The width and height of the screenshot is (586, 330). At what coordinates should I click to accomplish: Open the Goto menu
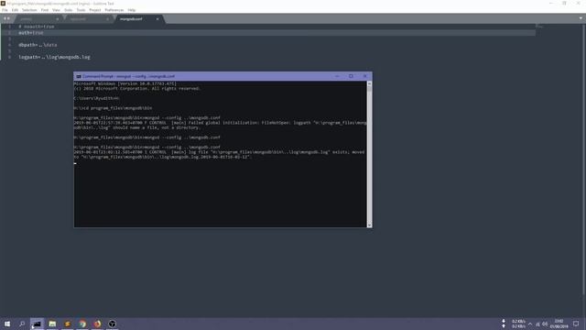click(x=69, y=10)
